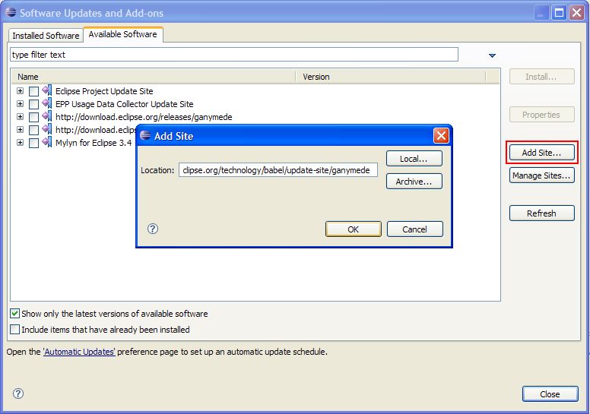Click the Location input field

click(278, 170)
